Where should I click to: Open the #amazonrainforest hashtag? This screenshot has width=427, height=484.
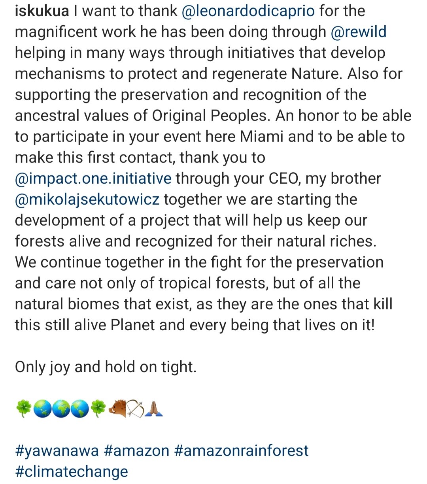pyautogui.click(x=241, y=450)
